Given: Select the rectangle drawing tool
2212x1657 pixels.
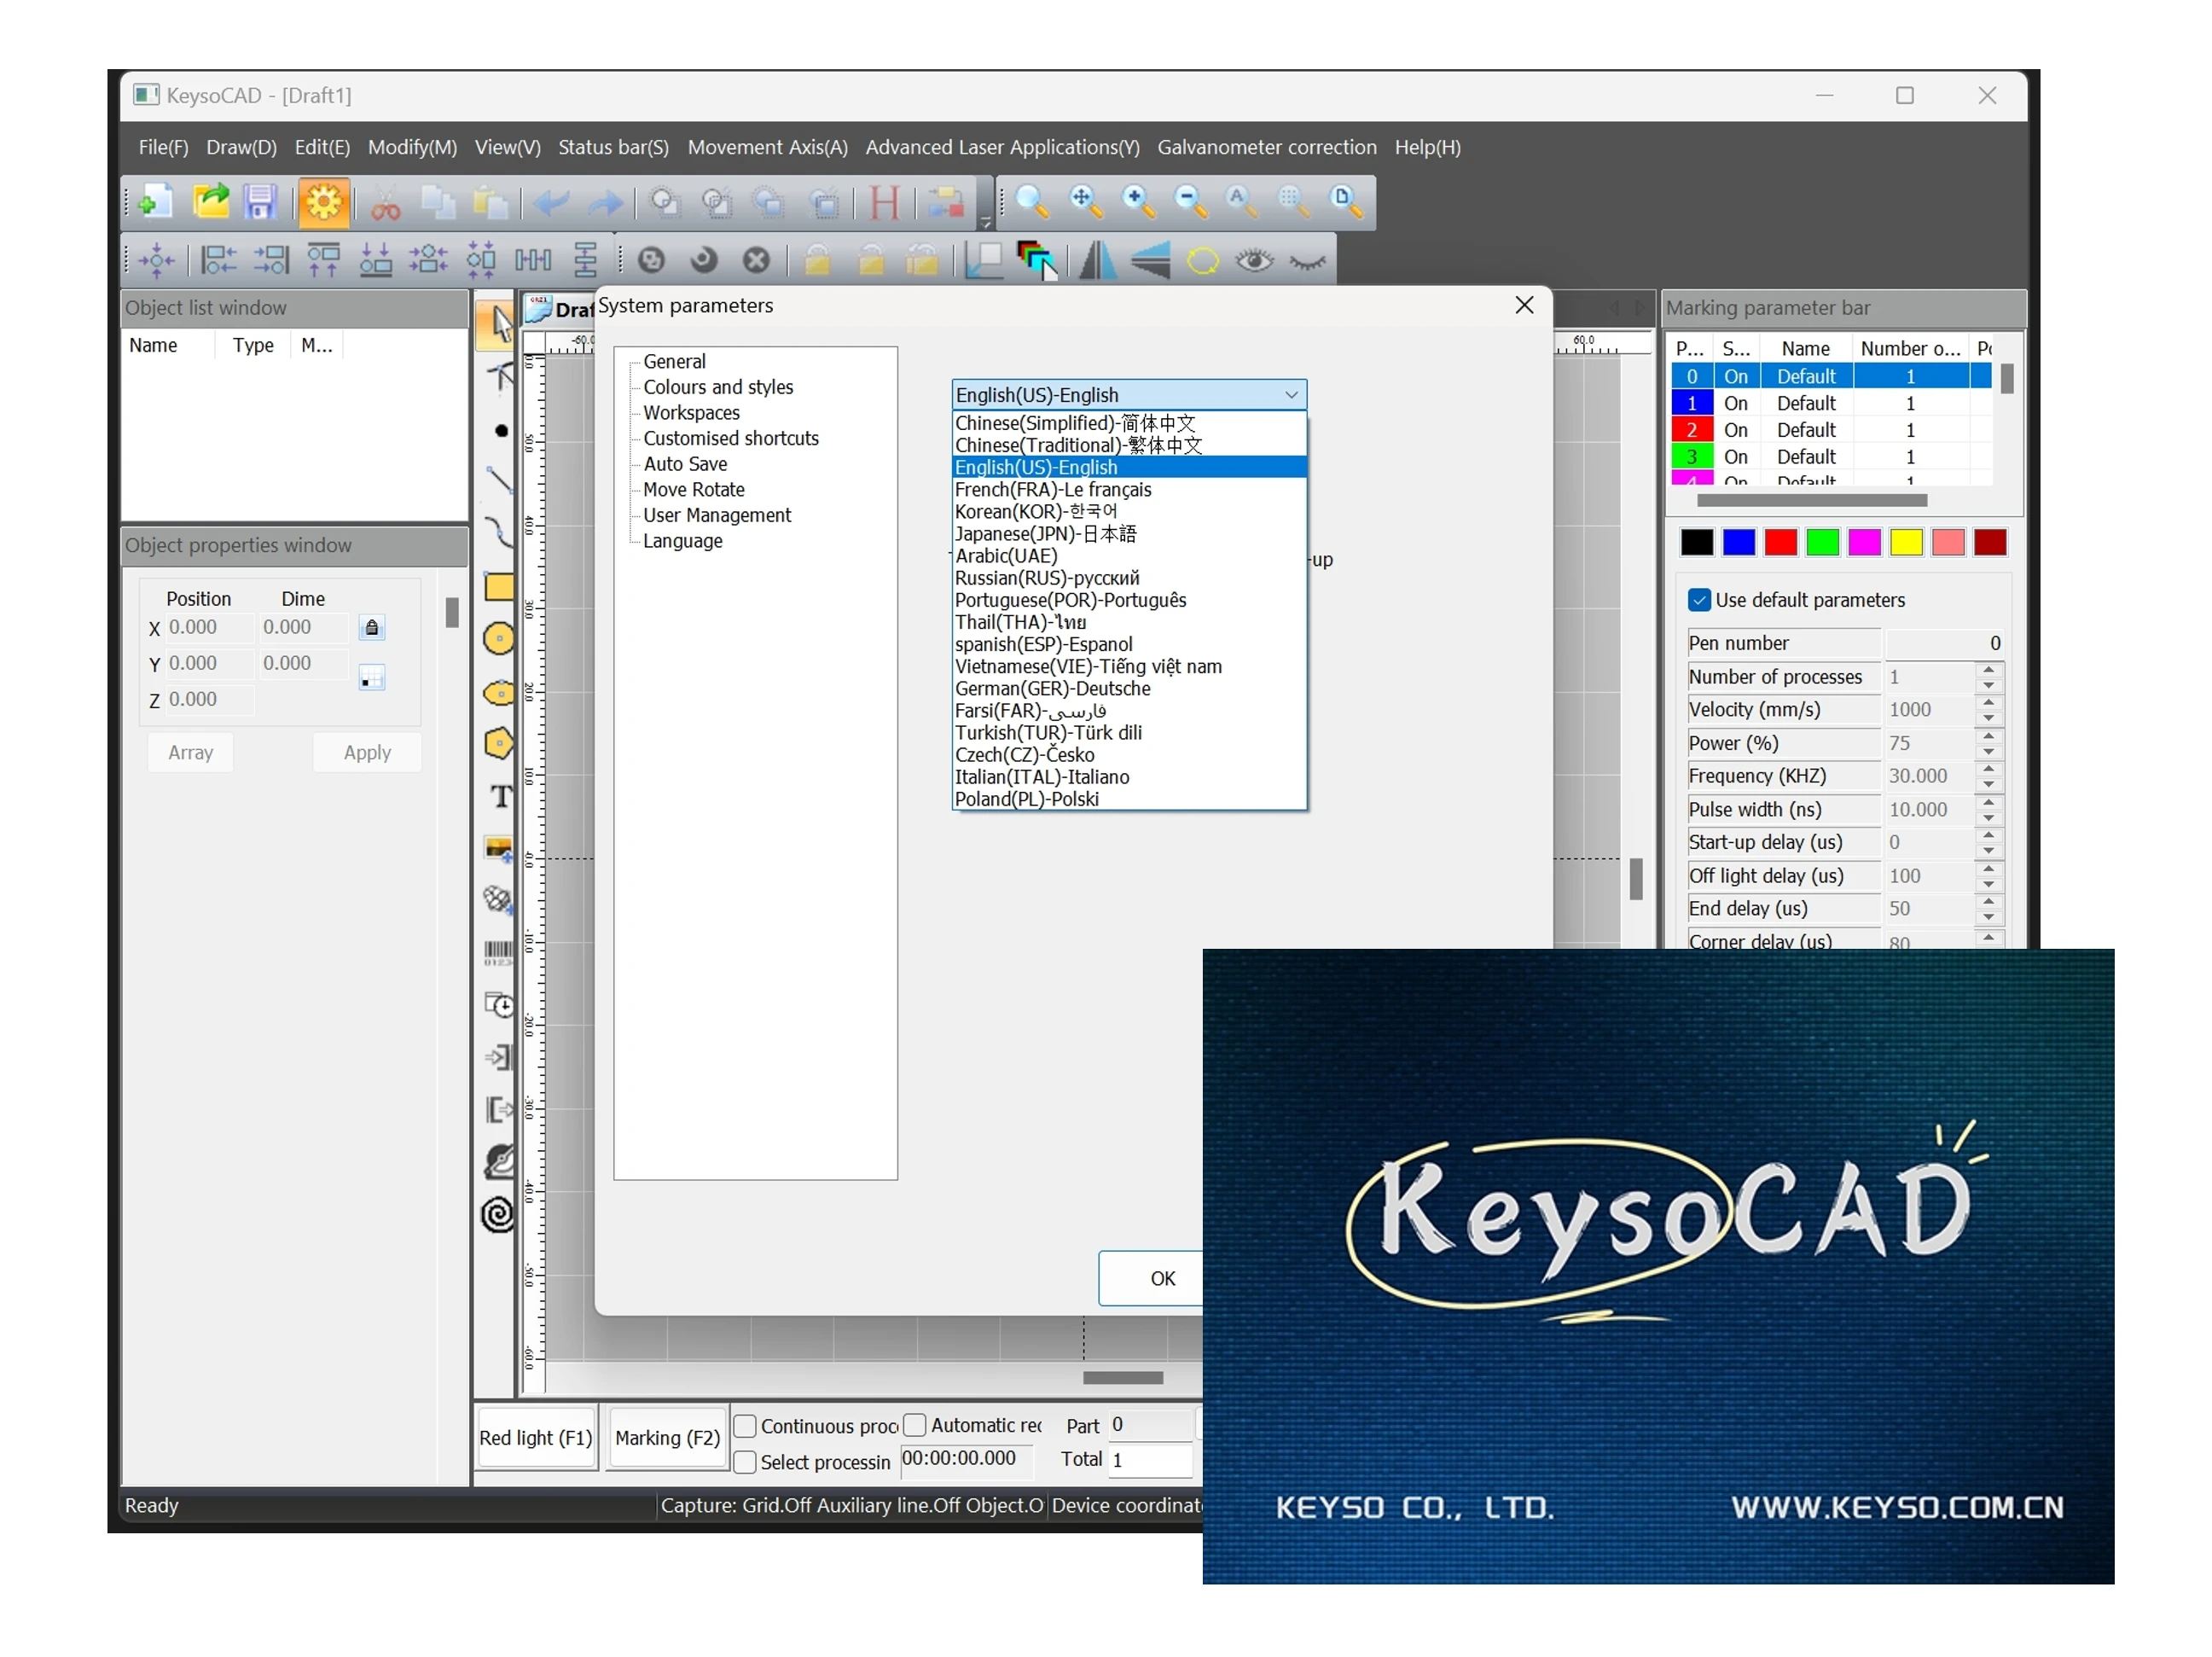Looking at the screenshot, I should click(499, 588).
